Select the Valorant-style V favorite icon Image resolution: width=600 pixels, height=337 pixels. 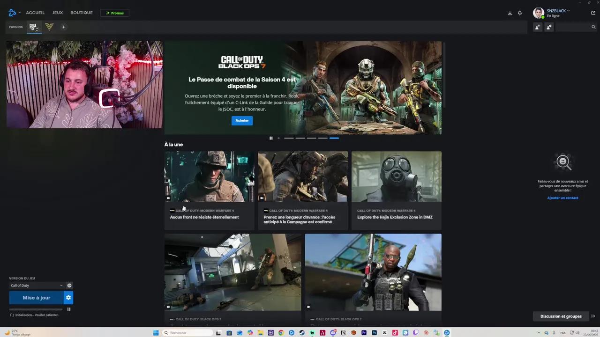(x=49, y=27)
